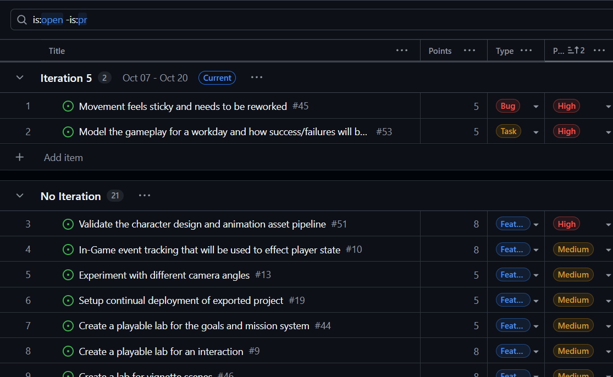This screenshot has height=377, width=613.
Task: Focus the filter field containing is:open -is:pr
Action: 312,20
